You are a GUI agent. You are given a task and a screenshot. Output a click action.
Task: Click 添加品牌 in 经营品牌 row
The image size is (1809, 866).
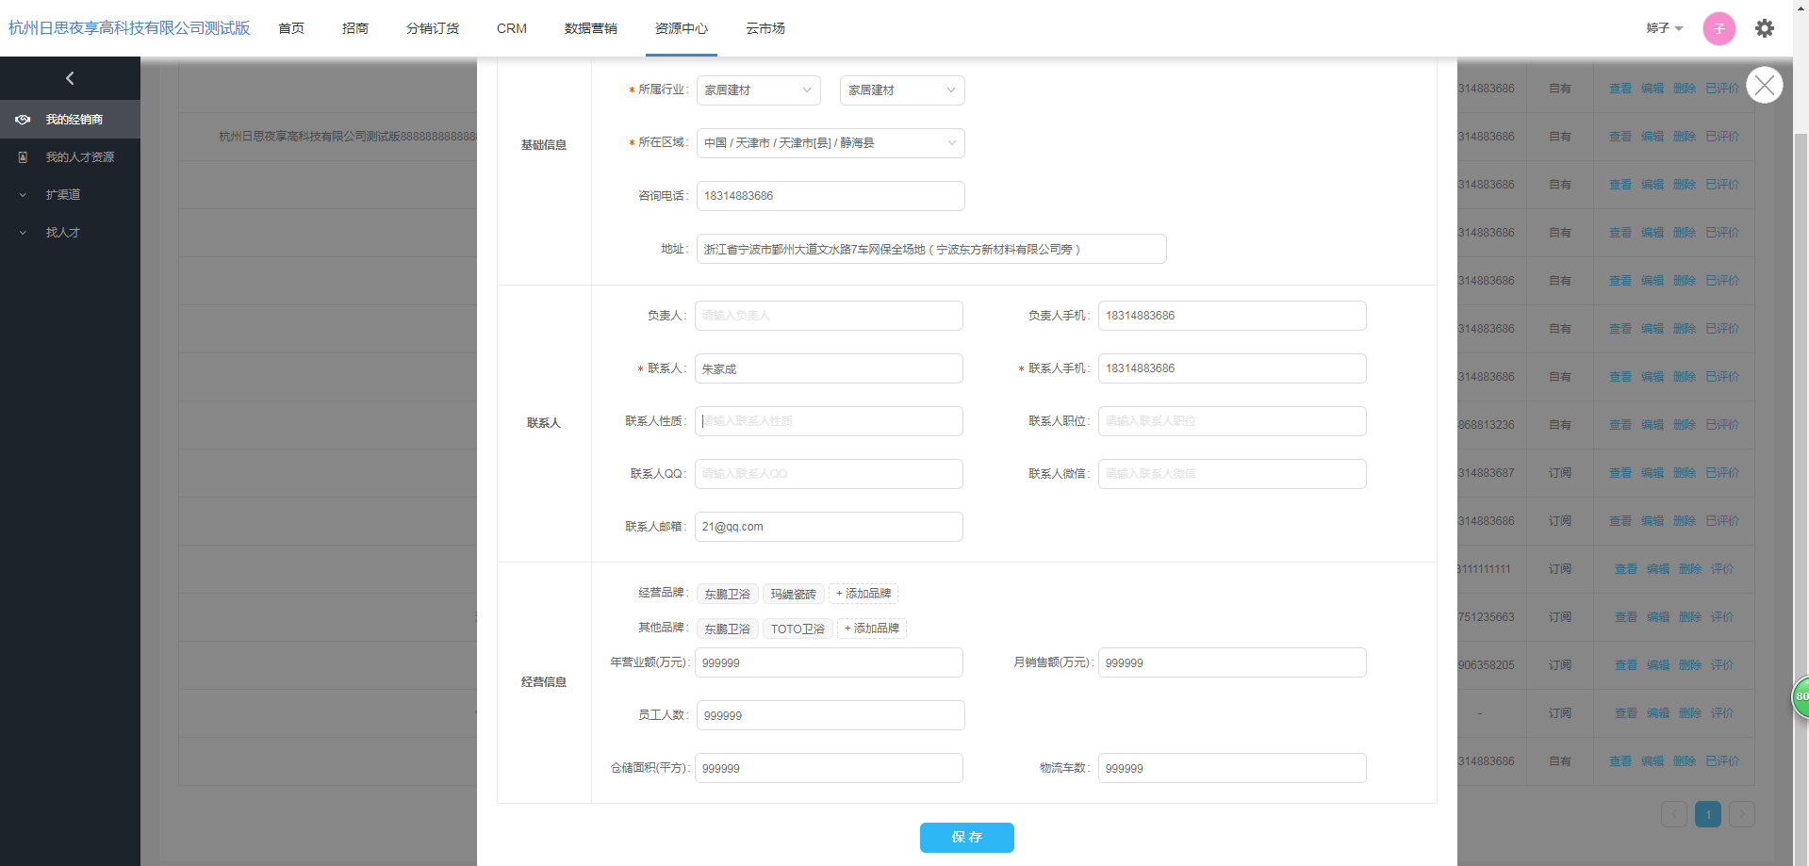[863, 594]
